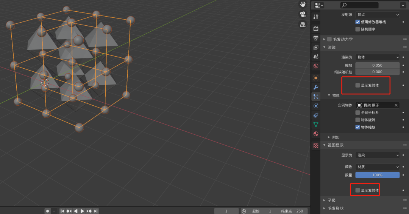Open the World properties tab
The image size is (409, 214).
(x=316, y=66)
